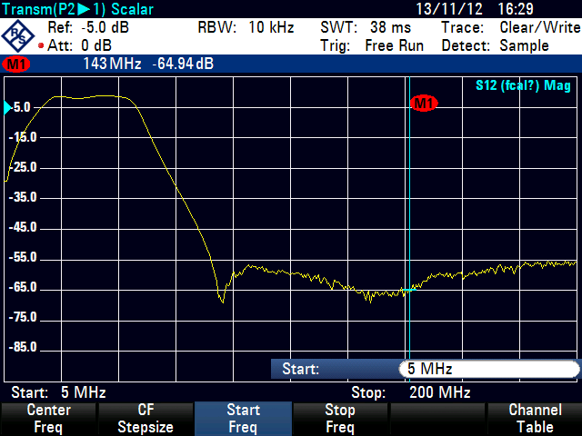The height and width of the screenshot is (436, 582).
Task: Click the RBW: 10 kHz setting
Action: pyautogui.click(x=246, y=28)
